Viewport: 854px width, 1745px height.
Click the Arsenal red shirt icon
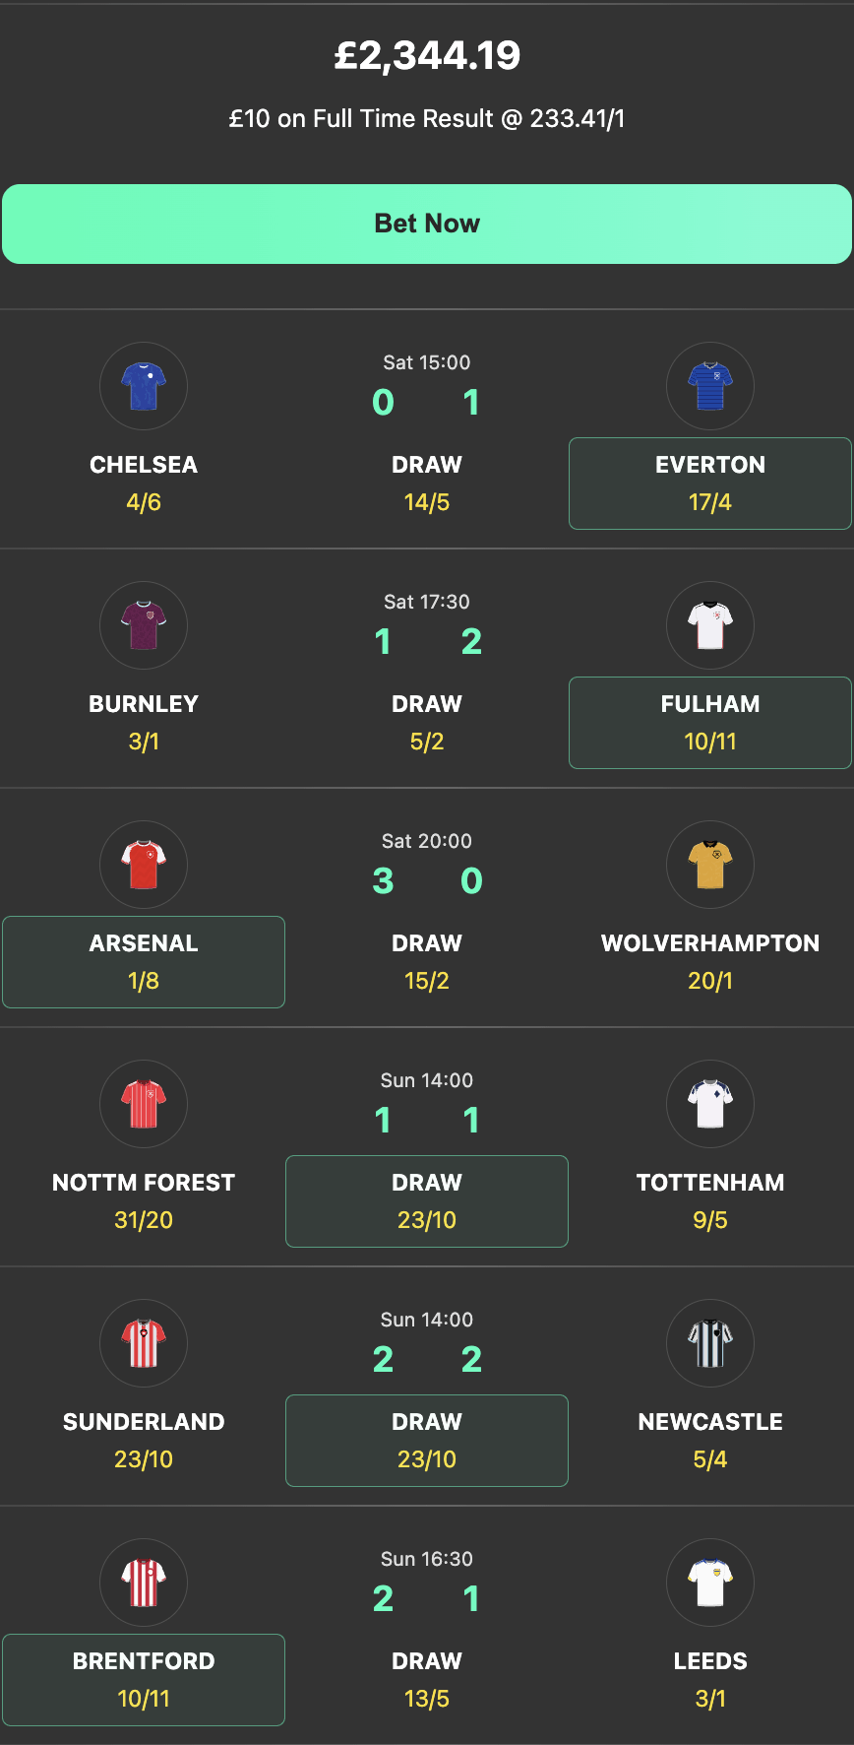[x=144, y=865]
